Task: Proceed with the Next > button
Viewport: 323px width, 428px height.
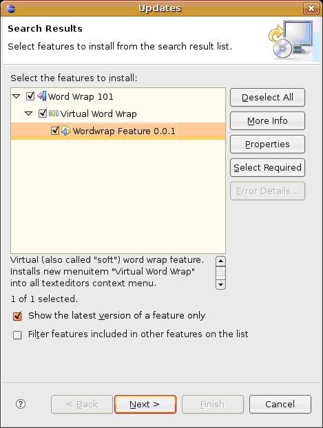Action: (145, 404)
